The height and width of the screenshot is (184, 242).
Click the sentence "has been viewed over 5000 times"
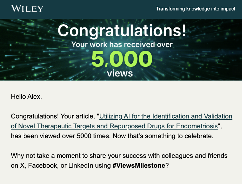[x=61, y=136]
